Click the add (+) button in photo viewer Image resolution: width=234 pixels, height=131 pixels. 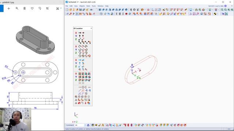coord(9,8)
